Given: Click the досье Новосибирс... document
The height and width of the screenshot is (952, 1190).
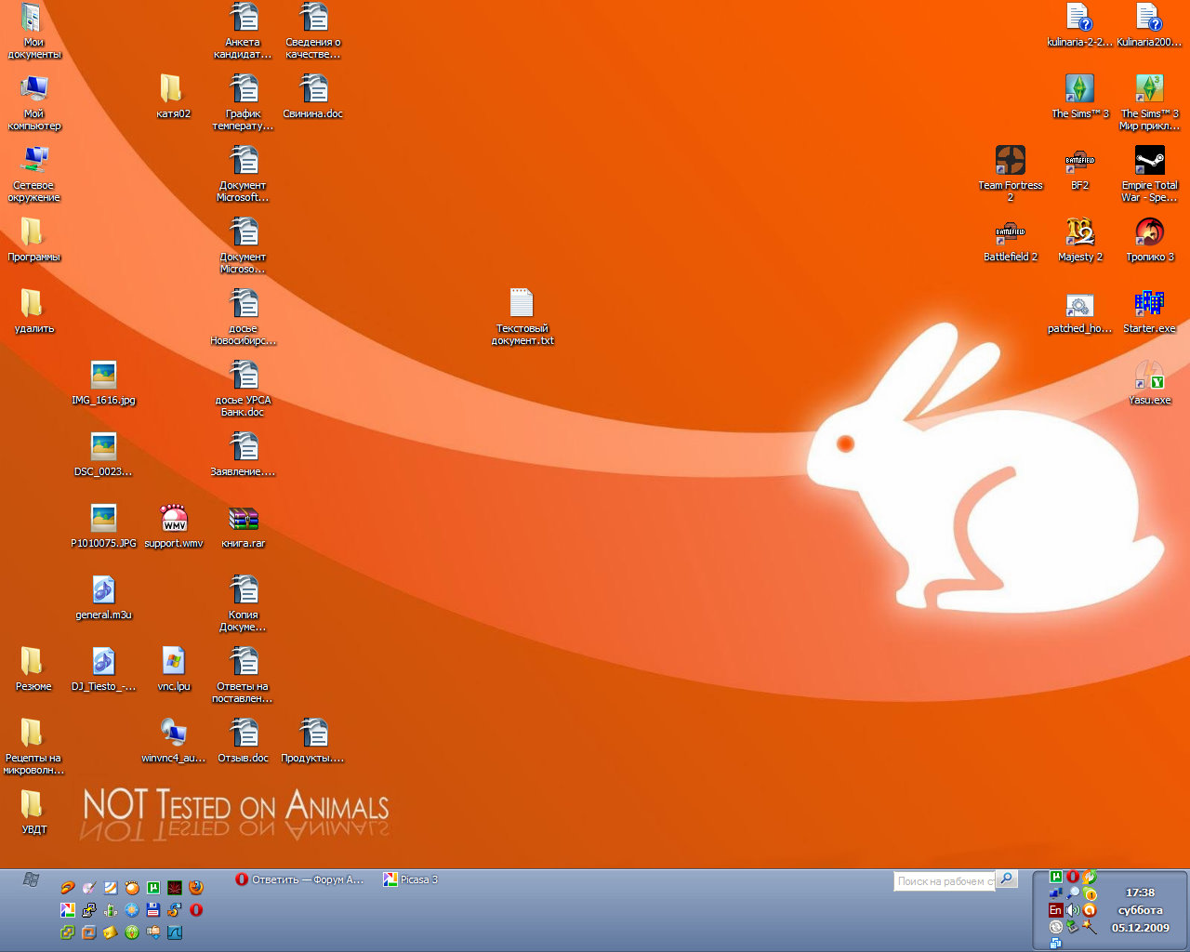Looking at the screenshot, I should (x=243, y=316).
